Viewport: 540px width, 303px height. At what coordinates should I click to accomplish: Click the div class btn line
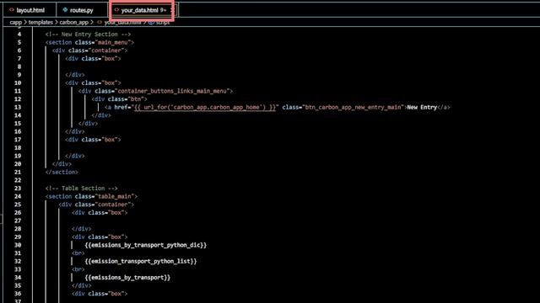(x=119, y=99)
